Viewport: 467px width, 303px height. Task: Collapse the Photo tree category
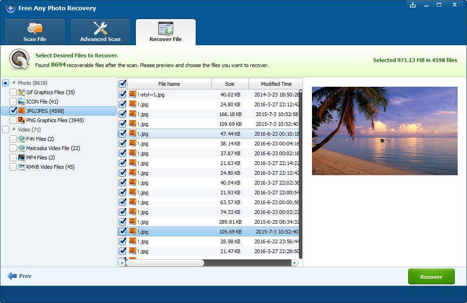13,83
